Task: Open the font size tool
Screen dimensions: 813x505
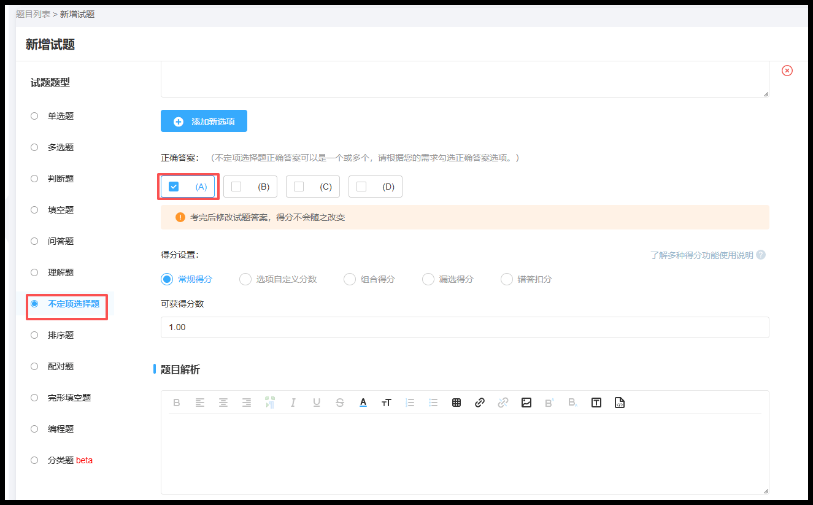Action: (387, 403)
